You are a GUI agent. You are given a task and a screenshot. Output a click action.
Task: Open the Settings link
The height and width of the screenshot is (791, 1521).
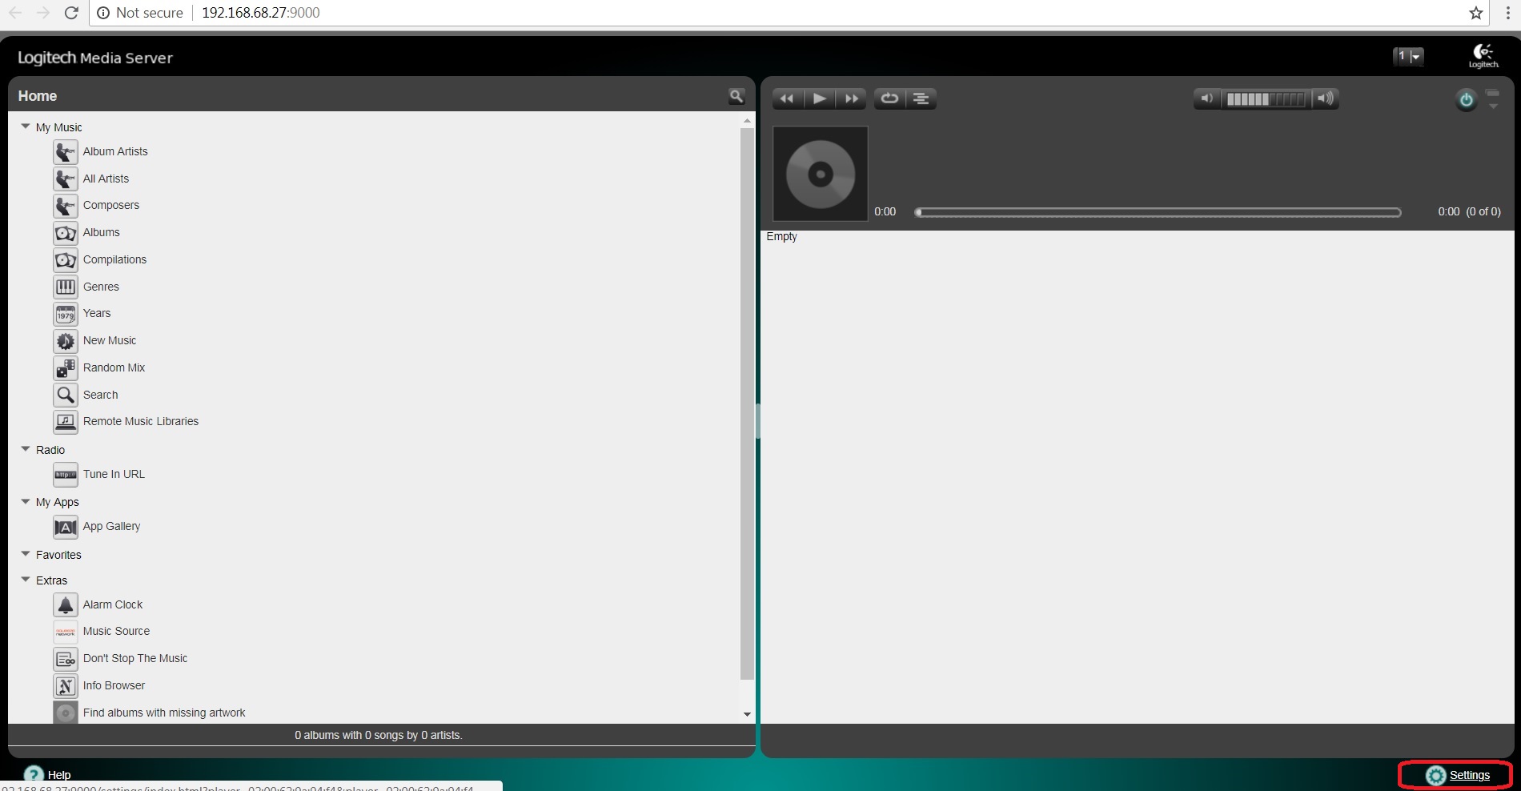1469,775
